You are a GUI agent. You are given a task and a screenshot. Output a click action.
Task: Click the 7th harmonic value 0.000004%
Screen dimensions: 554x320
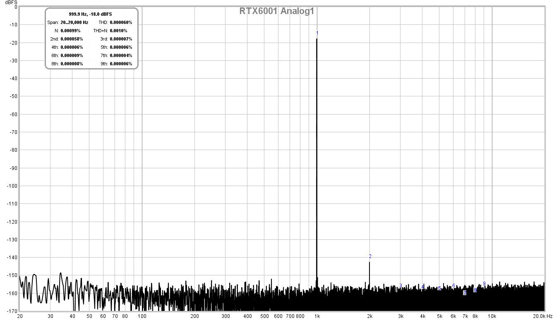click(121, 55)
